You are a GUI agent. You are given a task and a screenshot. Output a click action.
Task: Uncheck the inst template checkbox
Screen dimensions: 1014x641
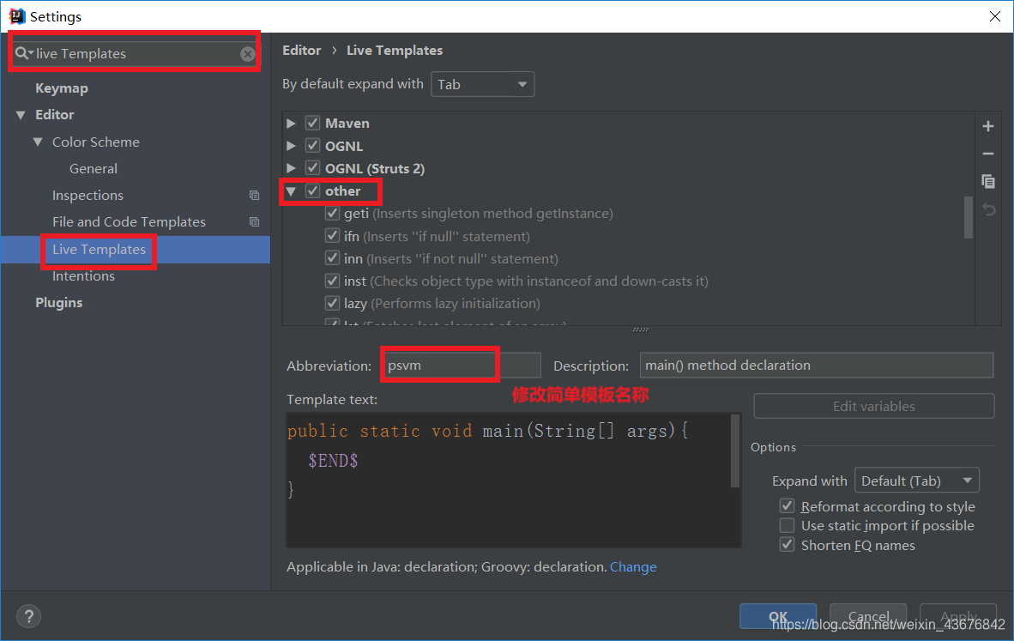pyautogui.click(x=332, y=281)
